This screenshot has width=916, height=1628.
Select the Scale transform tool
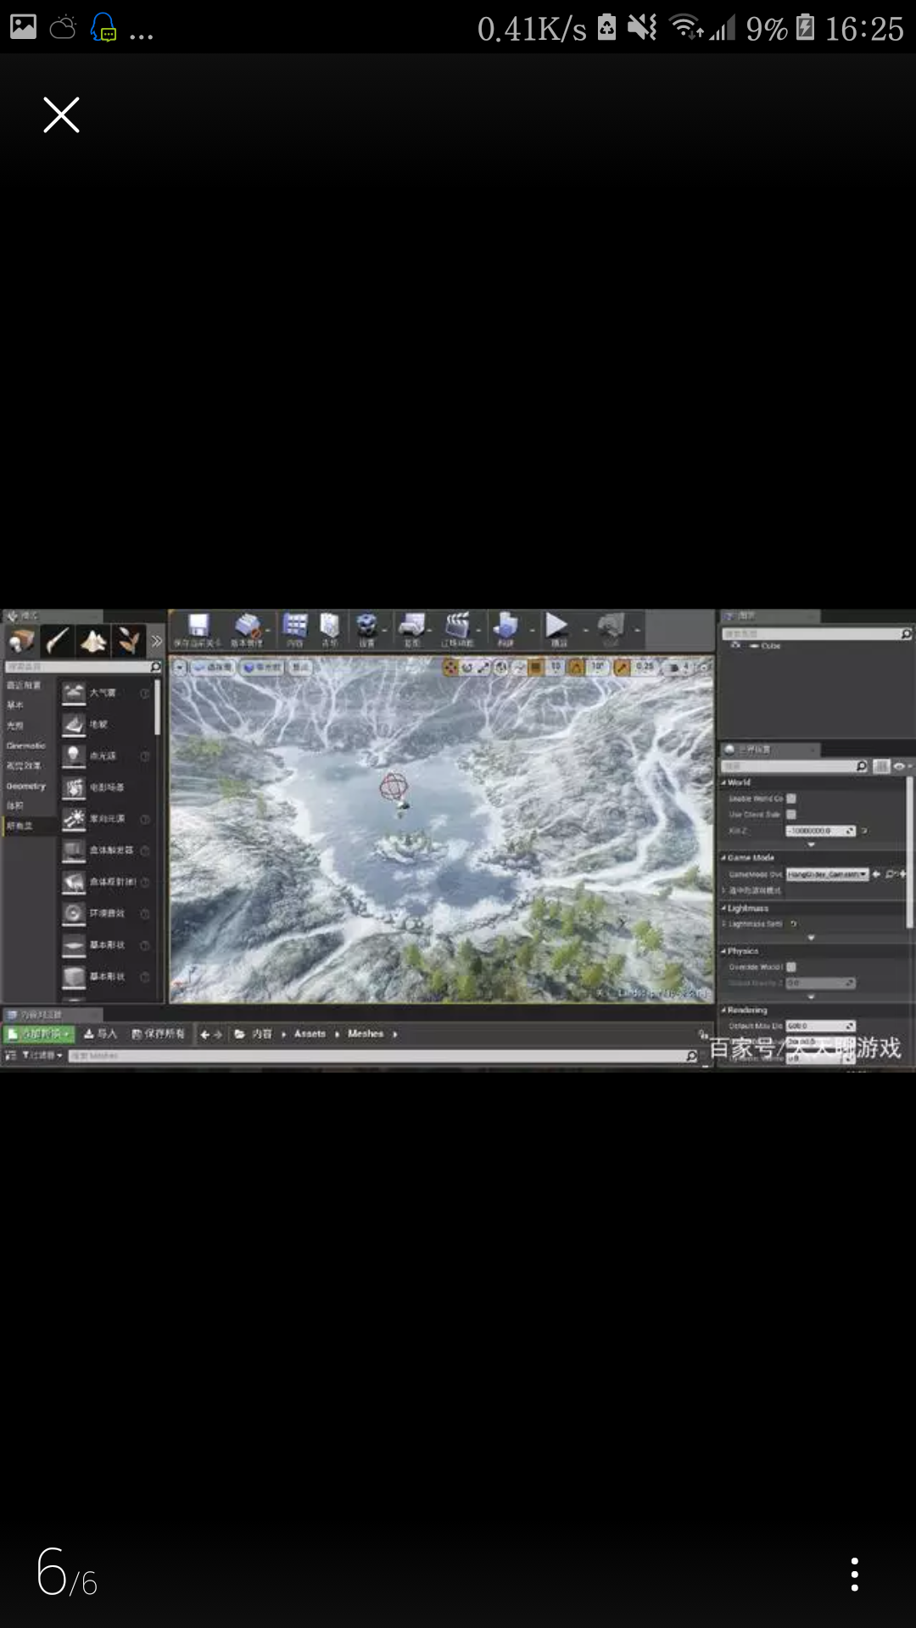point(483,668)
